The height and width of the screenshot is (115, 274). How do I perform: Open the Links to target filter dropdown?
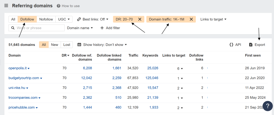click(x=213, y=19)
